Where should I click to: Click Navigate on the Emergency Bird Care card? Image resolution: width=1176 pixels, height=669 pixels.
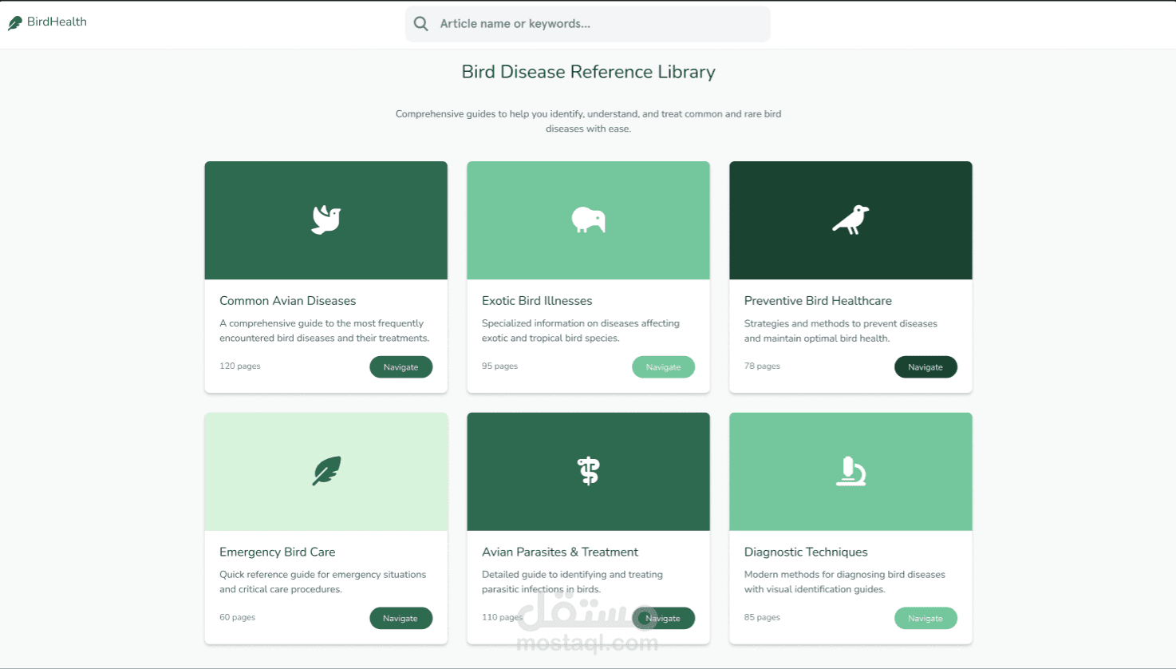(401, 618)
